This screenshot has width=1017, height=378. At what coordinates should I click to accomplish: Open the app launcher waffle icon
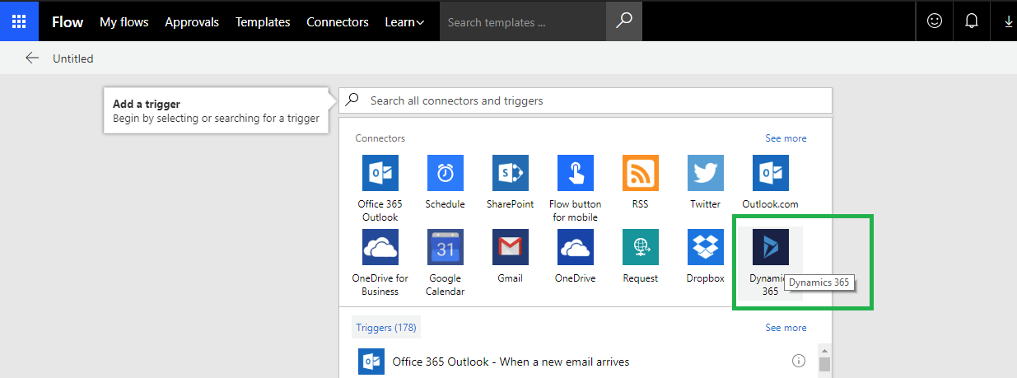tap(19, 21)
